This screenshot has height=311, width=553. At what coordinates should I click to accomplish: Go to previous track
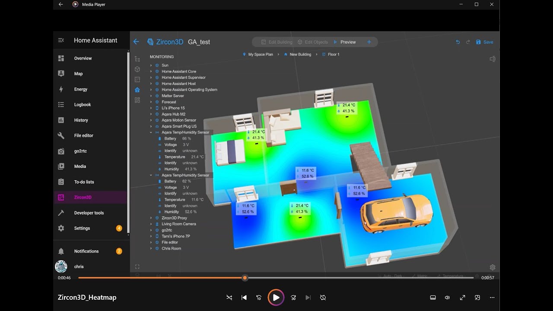244,297
